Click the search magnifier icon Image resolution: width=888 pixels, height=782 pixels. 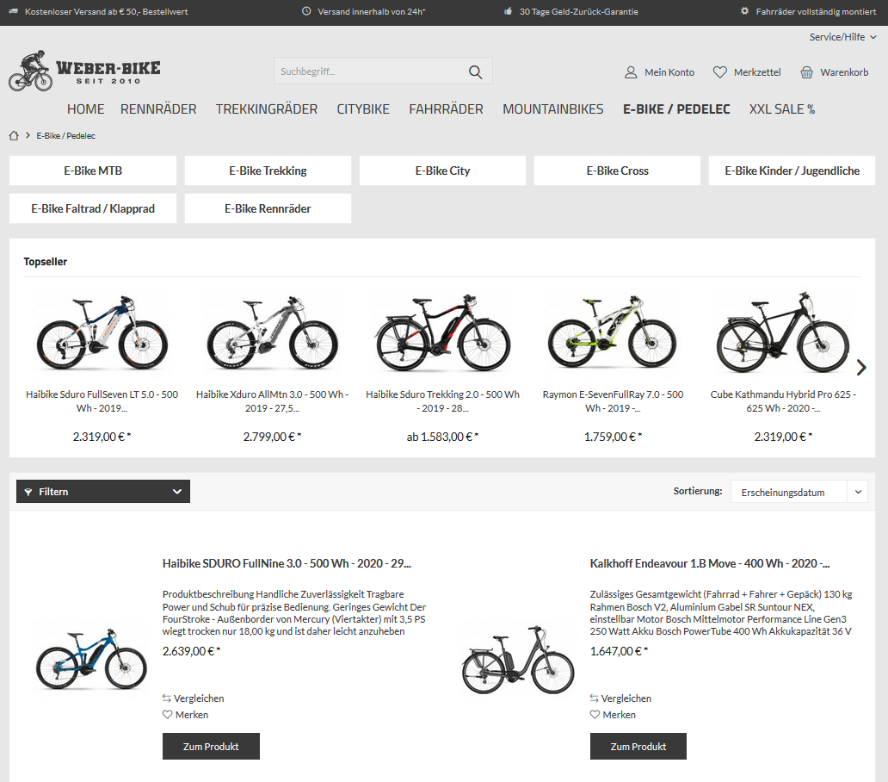(475, 72)
